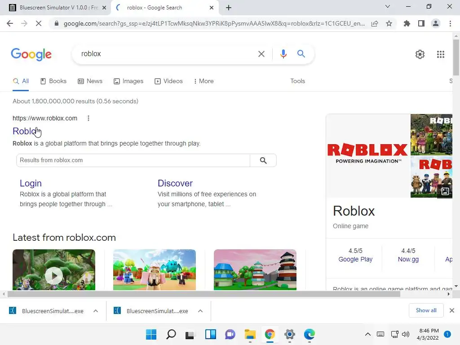This screenshot has width=460, height=345.
Task: Click the vertical page scrollbar
Action: point(456,57)
